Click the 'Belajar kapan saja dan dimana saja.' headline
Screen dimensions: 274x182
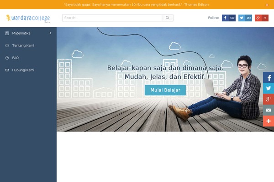(165, 68)
